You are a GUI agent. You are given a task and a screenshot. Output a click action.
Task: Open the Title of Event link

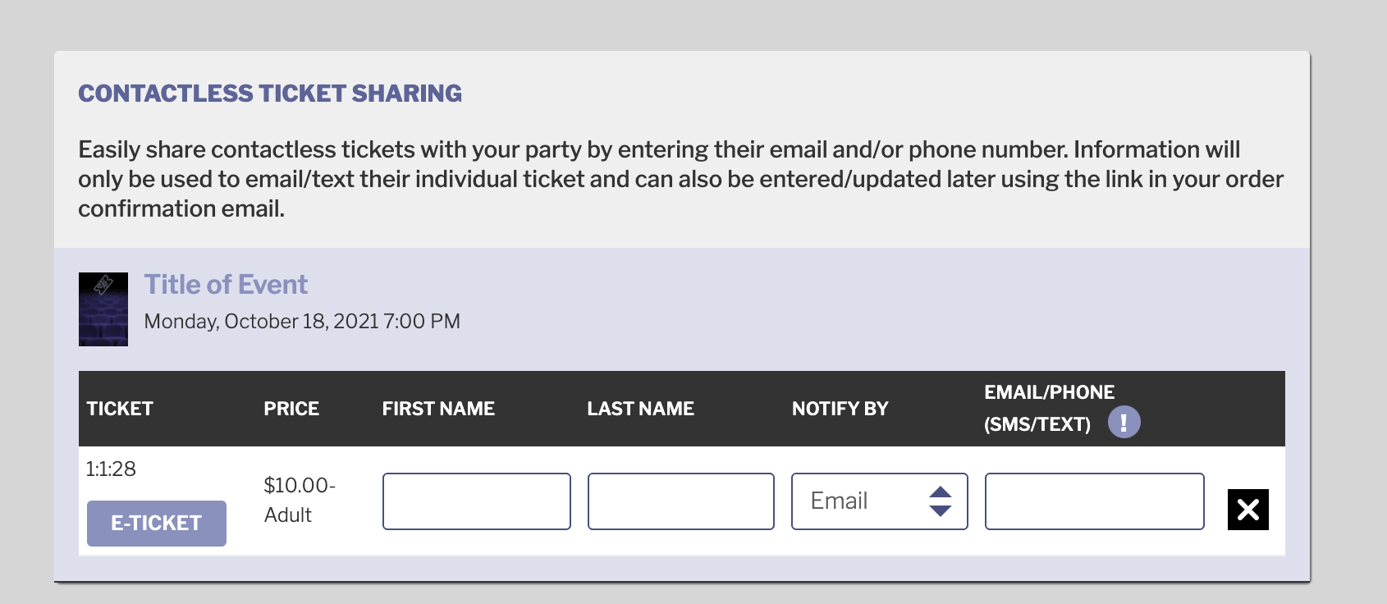click(x=226, y=285)
